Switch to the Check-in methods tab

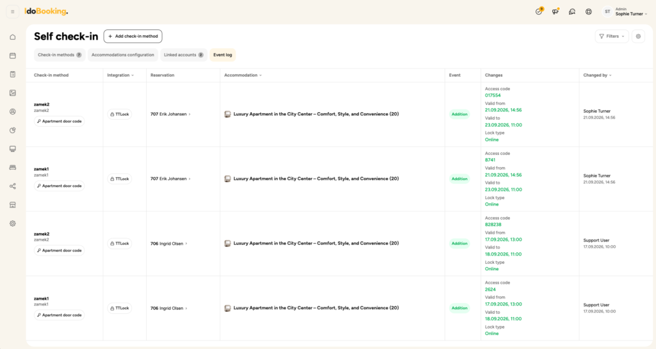pos(60,55)
